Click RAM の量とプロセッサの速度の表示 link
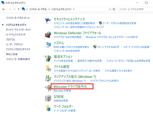 pos(71,47)
